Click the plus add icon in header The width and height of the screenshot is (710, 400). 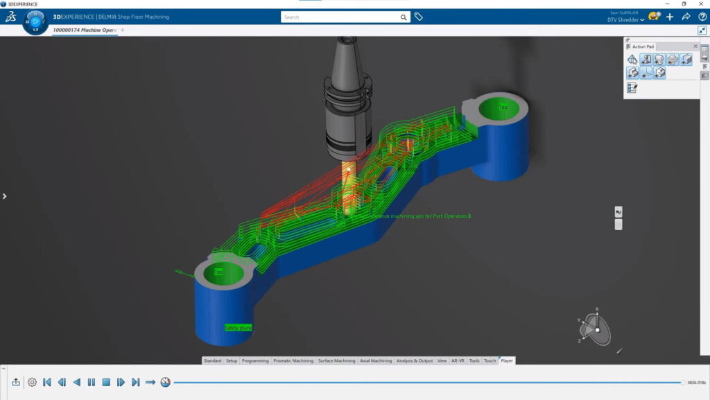click(x=670, y=17)
